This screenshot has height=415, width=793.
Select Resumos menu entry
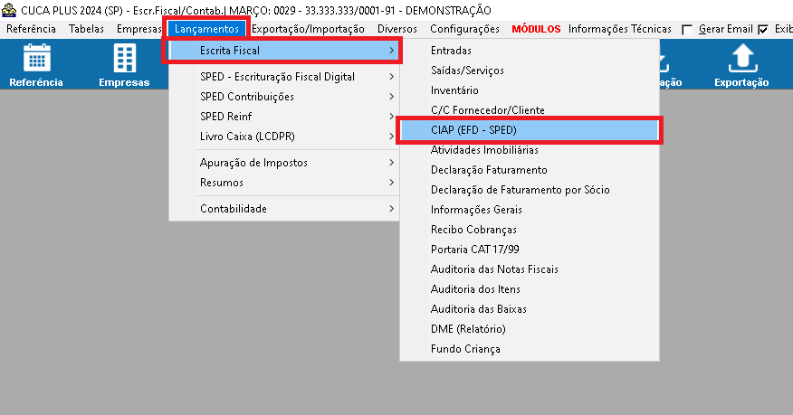click(x=283, y=183)
